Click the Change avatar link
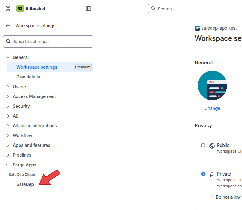This screenshot has height=210, width=242. pyautogui.click(x=212, y=108)
